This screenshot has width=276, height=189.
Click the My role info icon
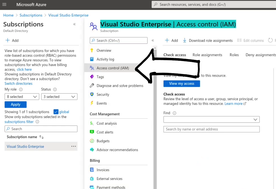[21, 90]
